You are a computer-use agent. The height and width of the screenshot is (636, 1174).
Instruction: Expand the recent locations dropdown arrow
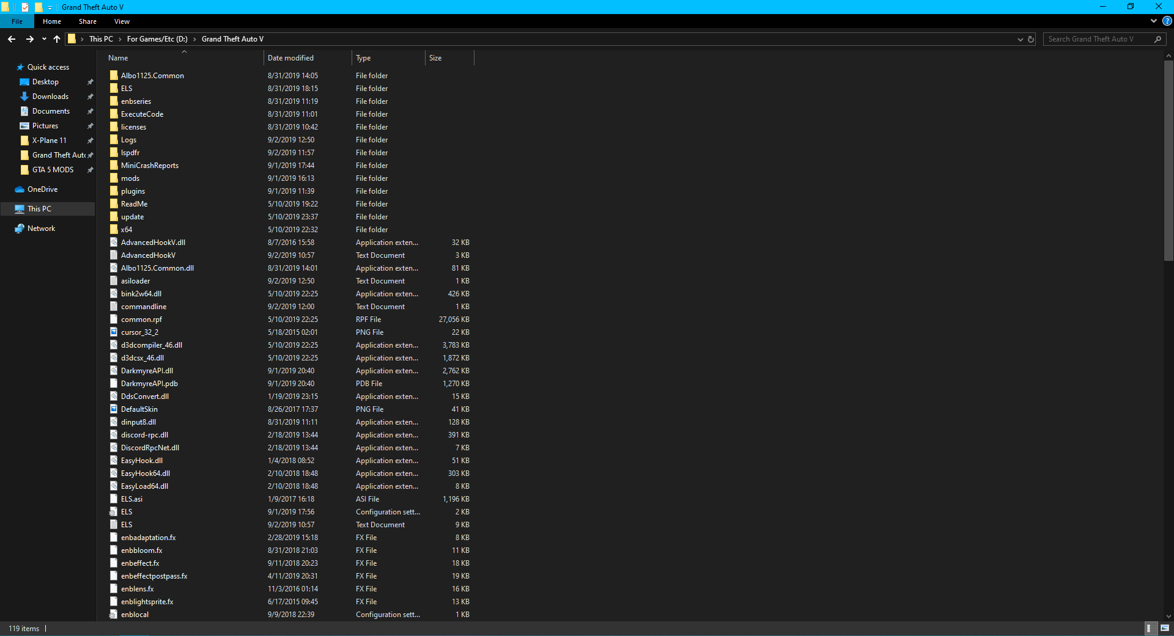(x=44, y=39)
